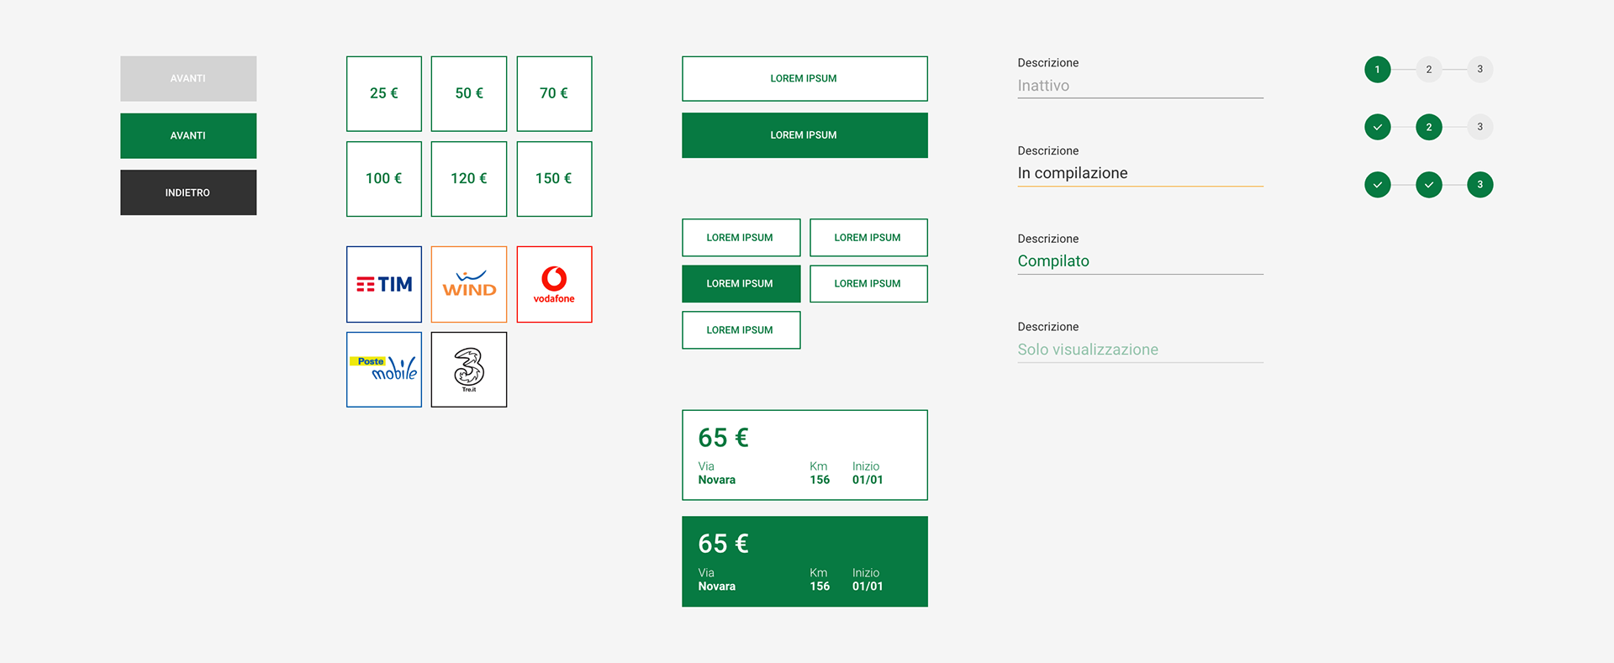The image size is (1614, 663).
Task: Click the In compilazione input field
Action: 1140,173
